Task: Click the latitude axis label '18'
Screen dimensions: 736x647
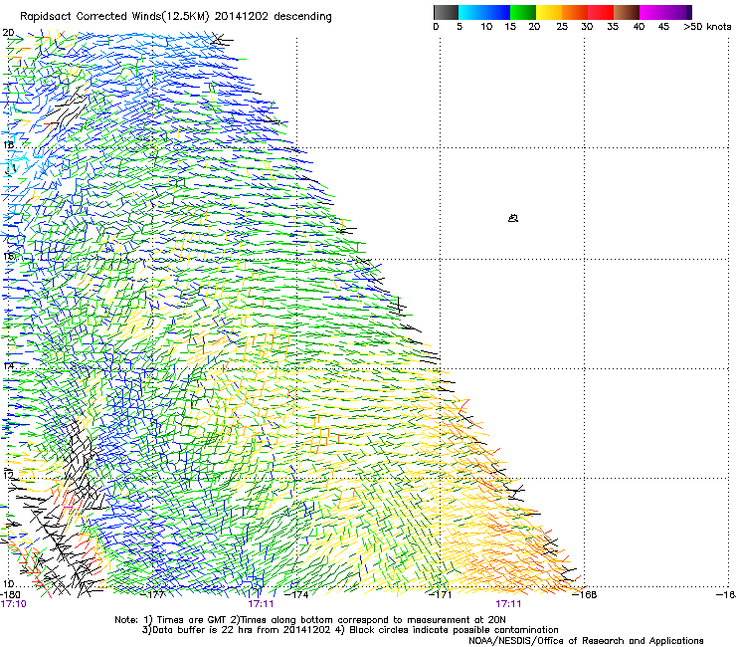Action: click(x=8, y=144)
